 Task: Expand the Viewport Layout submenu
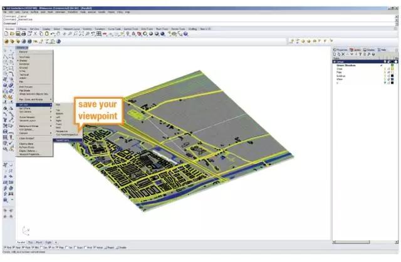[35, 121]
